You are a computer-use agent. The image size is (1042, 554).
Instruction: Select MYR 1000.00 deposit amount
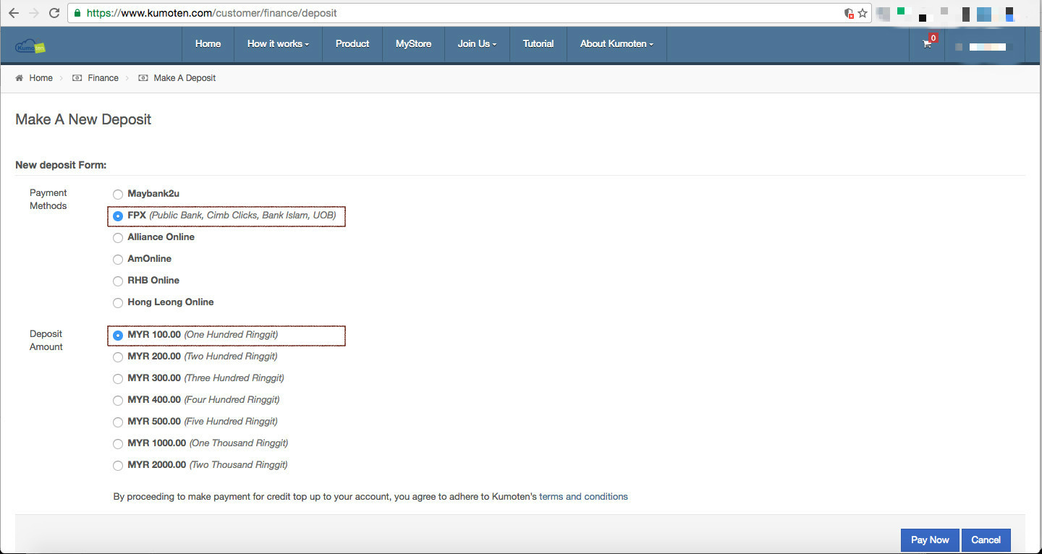pos(118,444)
